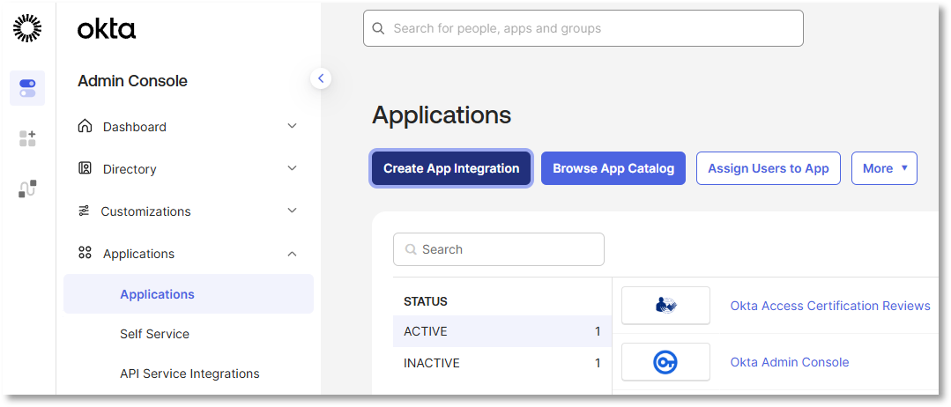Click the applications Search field
The width and height of the screenshot is (951, 407).
[499, 249]
